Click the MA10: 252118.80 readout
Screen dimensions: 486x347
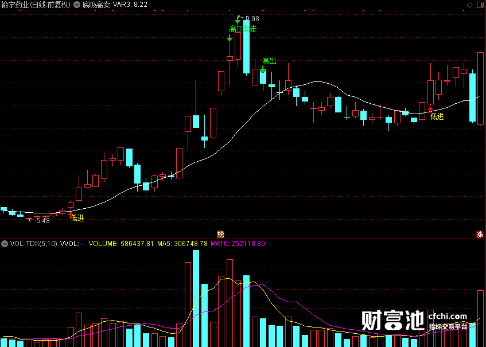(238, 244)
